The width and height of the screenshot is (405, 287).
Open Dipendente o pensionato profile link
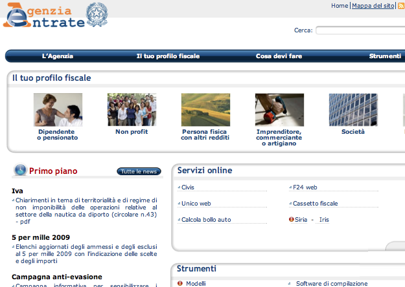(57, 134)
